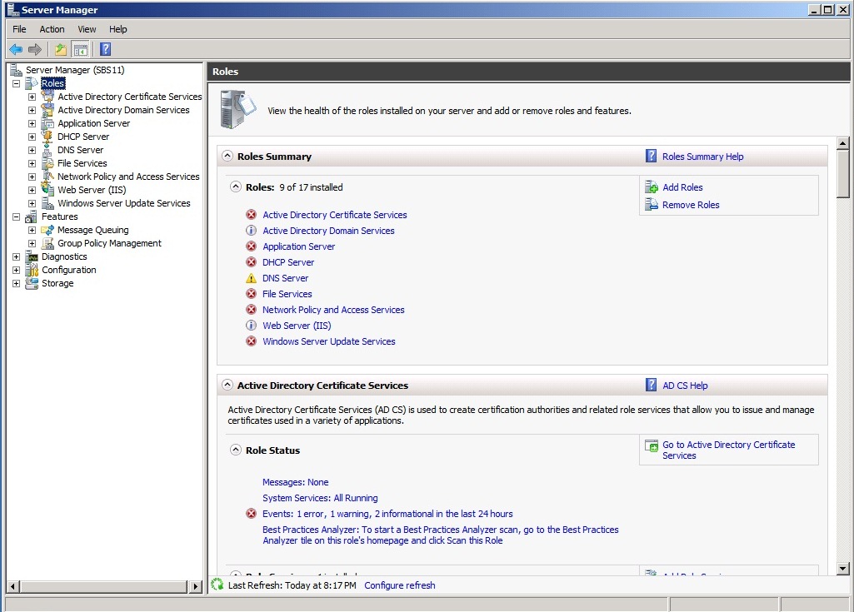Click the folder icon on the toolbar

(59, 48)
